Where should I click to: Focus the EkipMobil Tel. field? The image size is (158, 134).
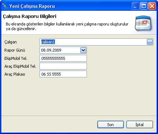pos(63,58)
